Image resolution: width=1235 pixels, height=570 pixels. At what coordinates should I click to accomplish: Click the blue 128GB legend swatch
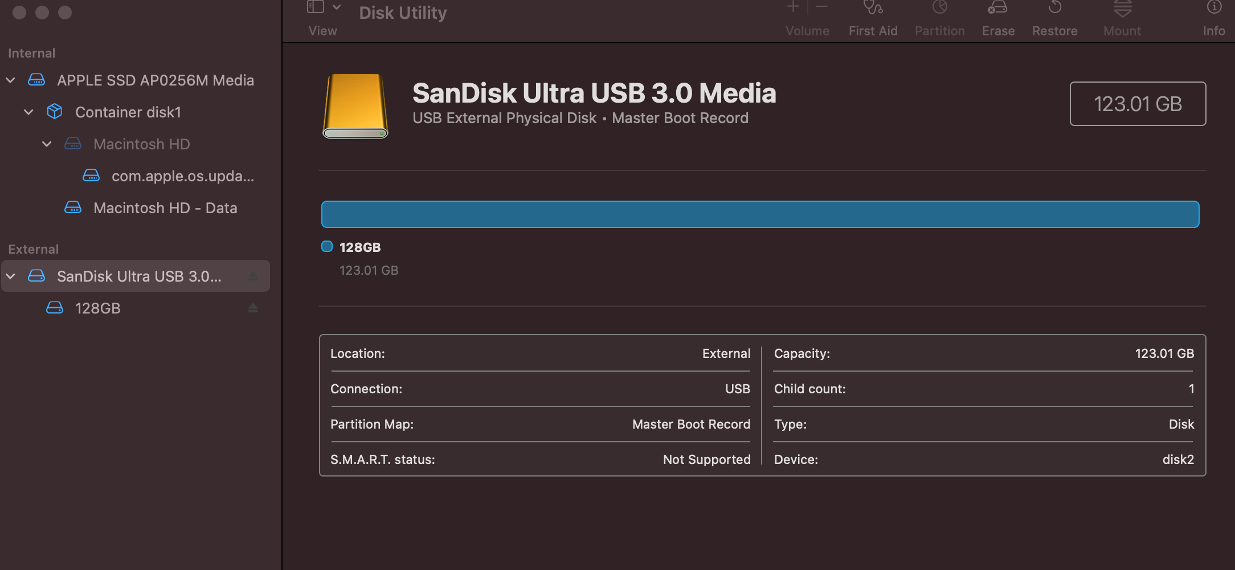click(x=327, y=246)
